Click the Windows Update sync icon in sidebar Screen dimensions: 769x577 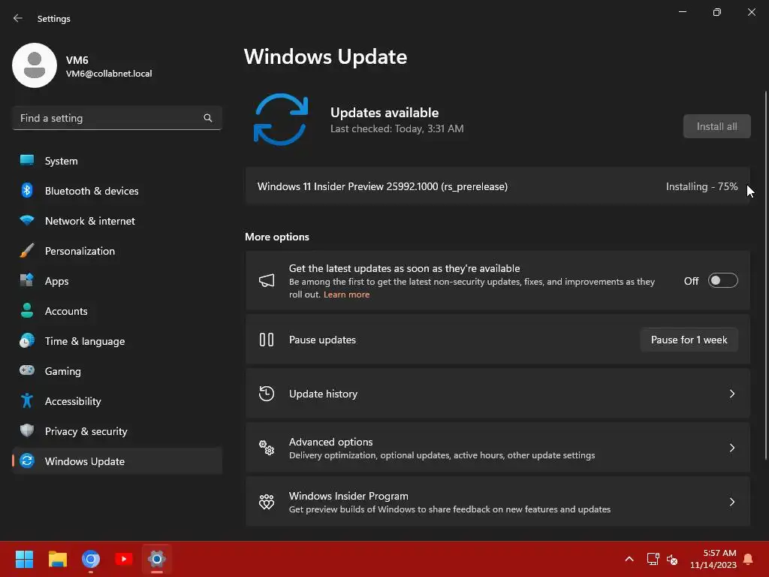click(27, 461)
